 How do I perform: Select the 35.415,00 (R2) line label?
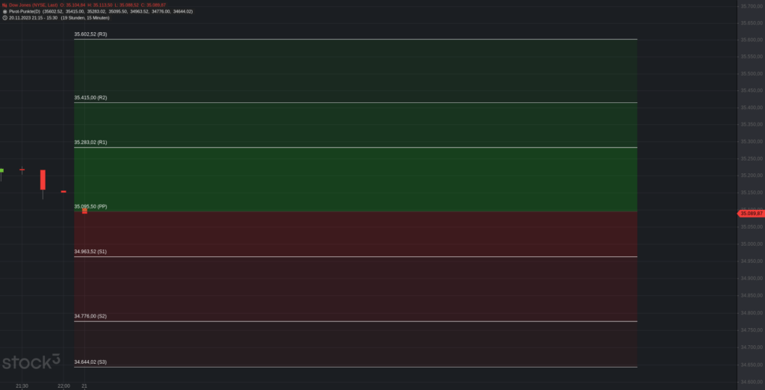click(x=90, y=98)
